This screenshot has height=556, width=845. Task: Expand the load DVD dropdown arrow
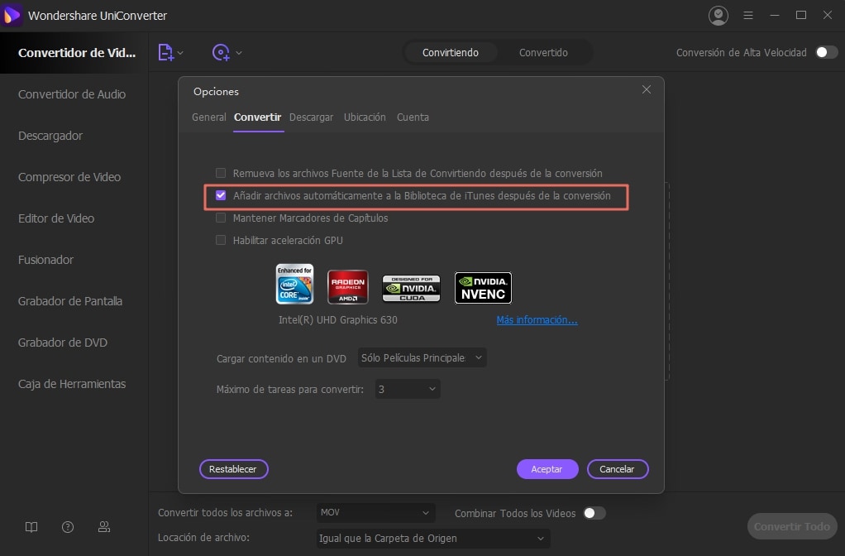[239, 53]
